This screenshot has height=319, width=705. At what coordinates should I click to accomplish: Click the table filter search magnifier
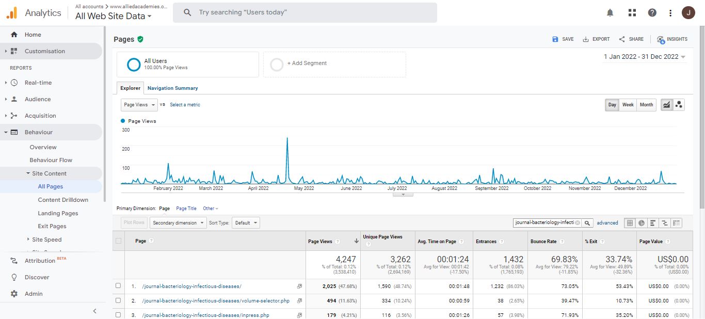pos(587,223)
